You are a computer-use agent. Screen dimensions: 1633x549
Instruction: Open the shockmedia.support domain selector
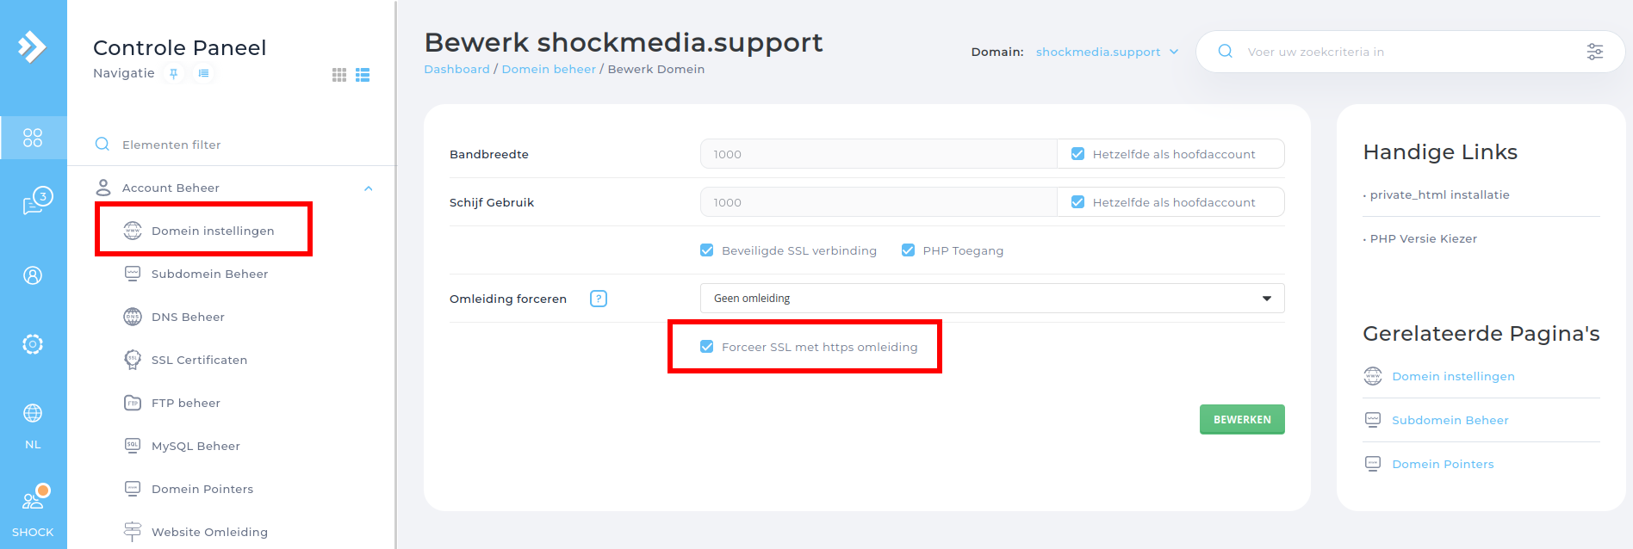[1107, 52]
